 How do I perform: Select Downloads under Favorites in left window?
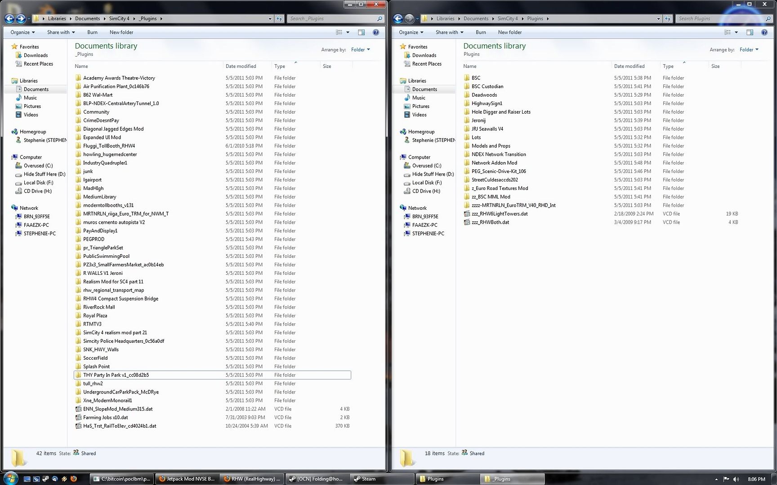36,55
